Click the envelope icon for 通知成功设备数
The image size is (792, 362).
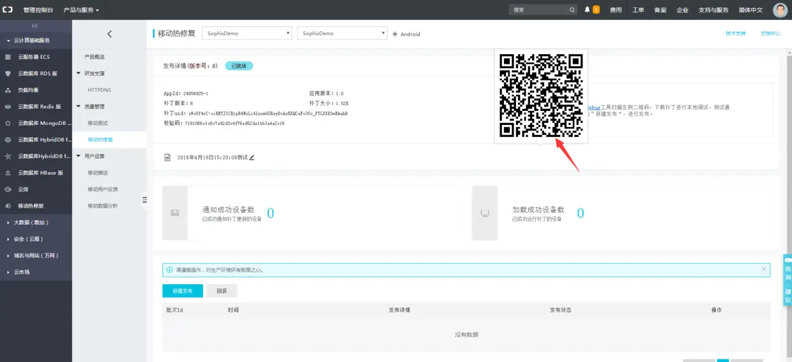[175, 213]
